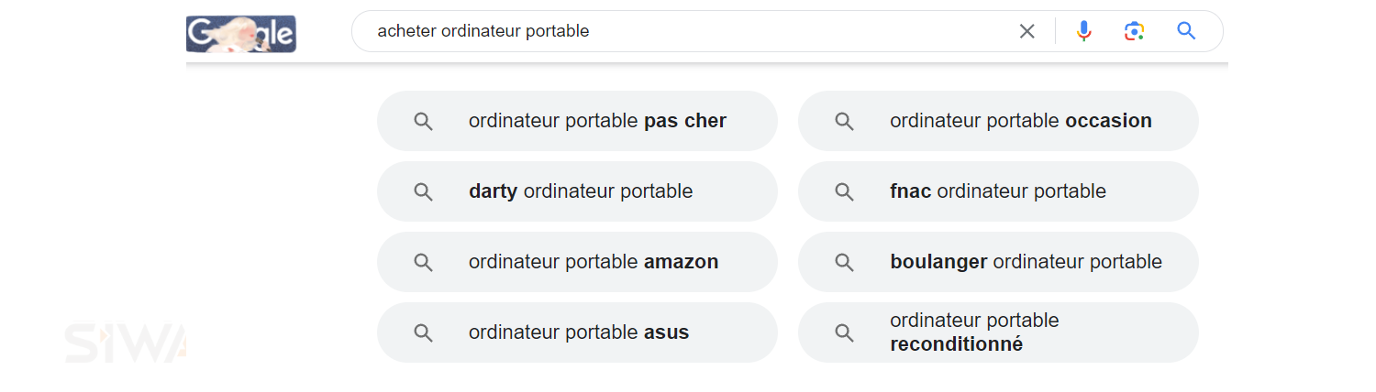Select "ordinateur portable asus" suggestion
1376x392 pixels.
click(579, 332)
